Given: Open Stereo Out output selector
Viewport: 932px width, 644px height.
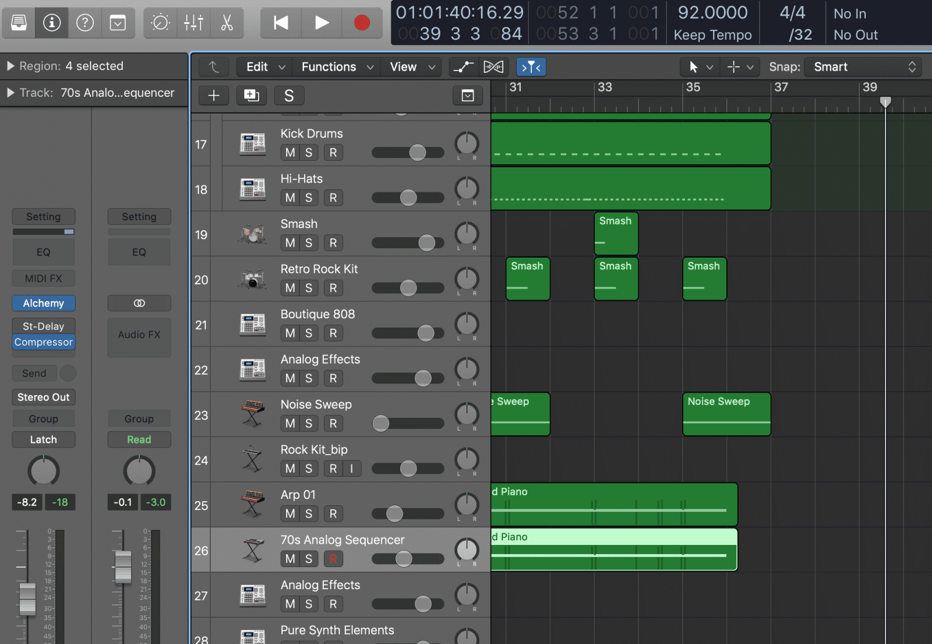Looking at the screenshot, I should pos(44,397).
